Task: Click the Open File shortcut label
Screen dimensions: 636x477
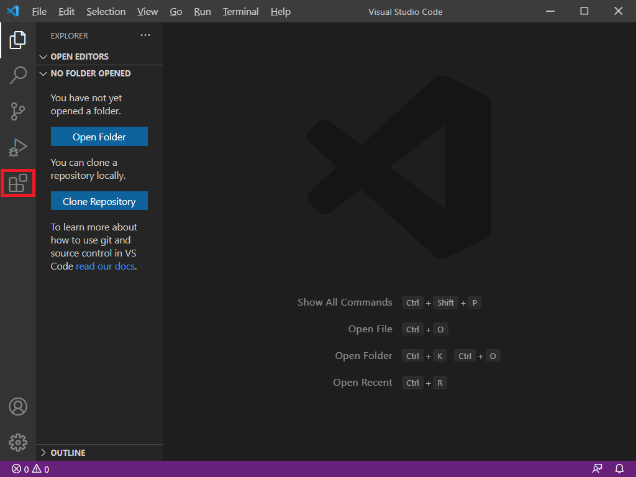Action: coord(370,329)
